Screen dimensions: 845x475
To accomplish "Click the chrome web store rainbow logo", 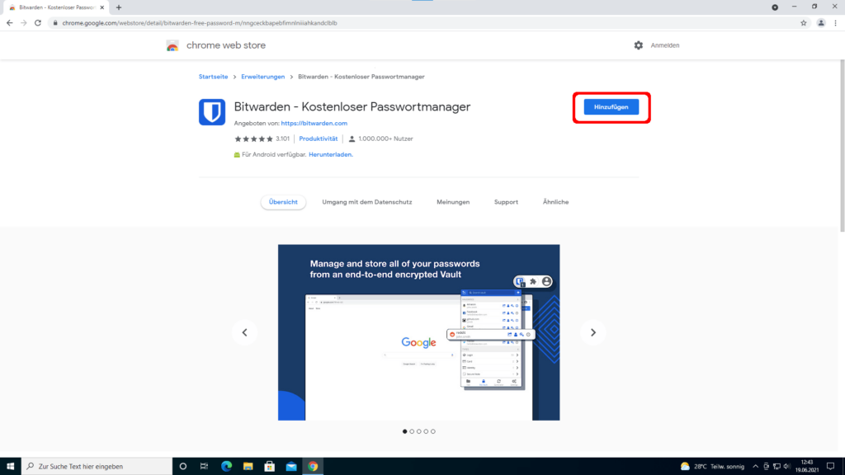I will (x=172, y=46).
